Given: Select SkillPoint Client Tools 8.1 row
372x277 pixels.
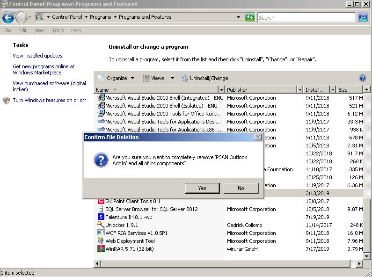Looking at the screenshot, I should coord(229,201).
